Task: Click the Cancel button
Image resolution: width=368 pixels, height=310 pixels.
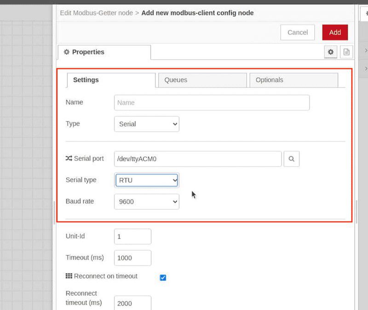Action: (x=297, y=32)
